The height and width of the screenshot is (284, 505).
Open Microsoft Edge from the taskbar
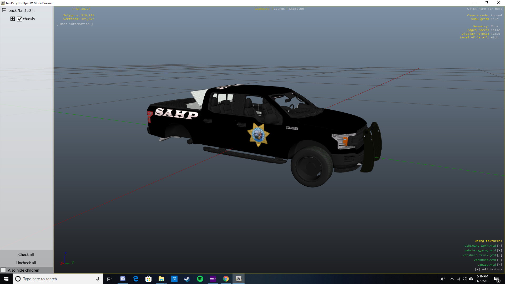(x=136, y=279)
